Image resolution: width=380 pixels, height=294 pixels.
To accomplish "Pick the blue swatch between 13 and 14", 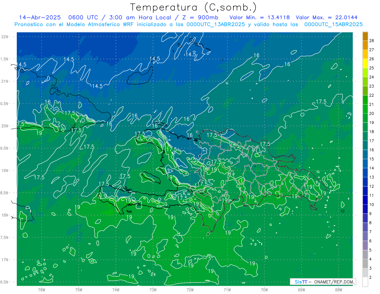I will (365, 173).
